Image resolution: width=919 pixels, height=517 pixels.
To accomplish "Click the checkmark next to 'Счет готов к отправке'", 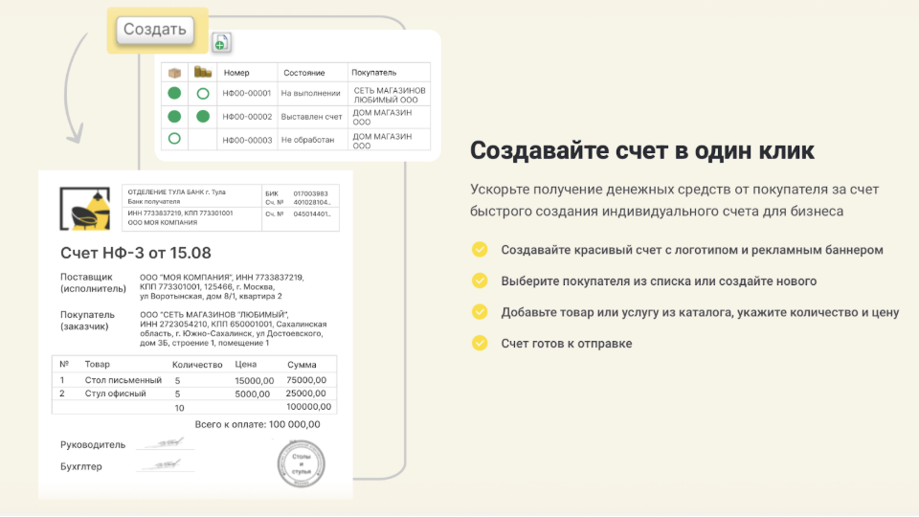I will (x=480, y=343).
